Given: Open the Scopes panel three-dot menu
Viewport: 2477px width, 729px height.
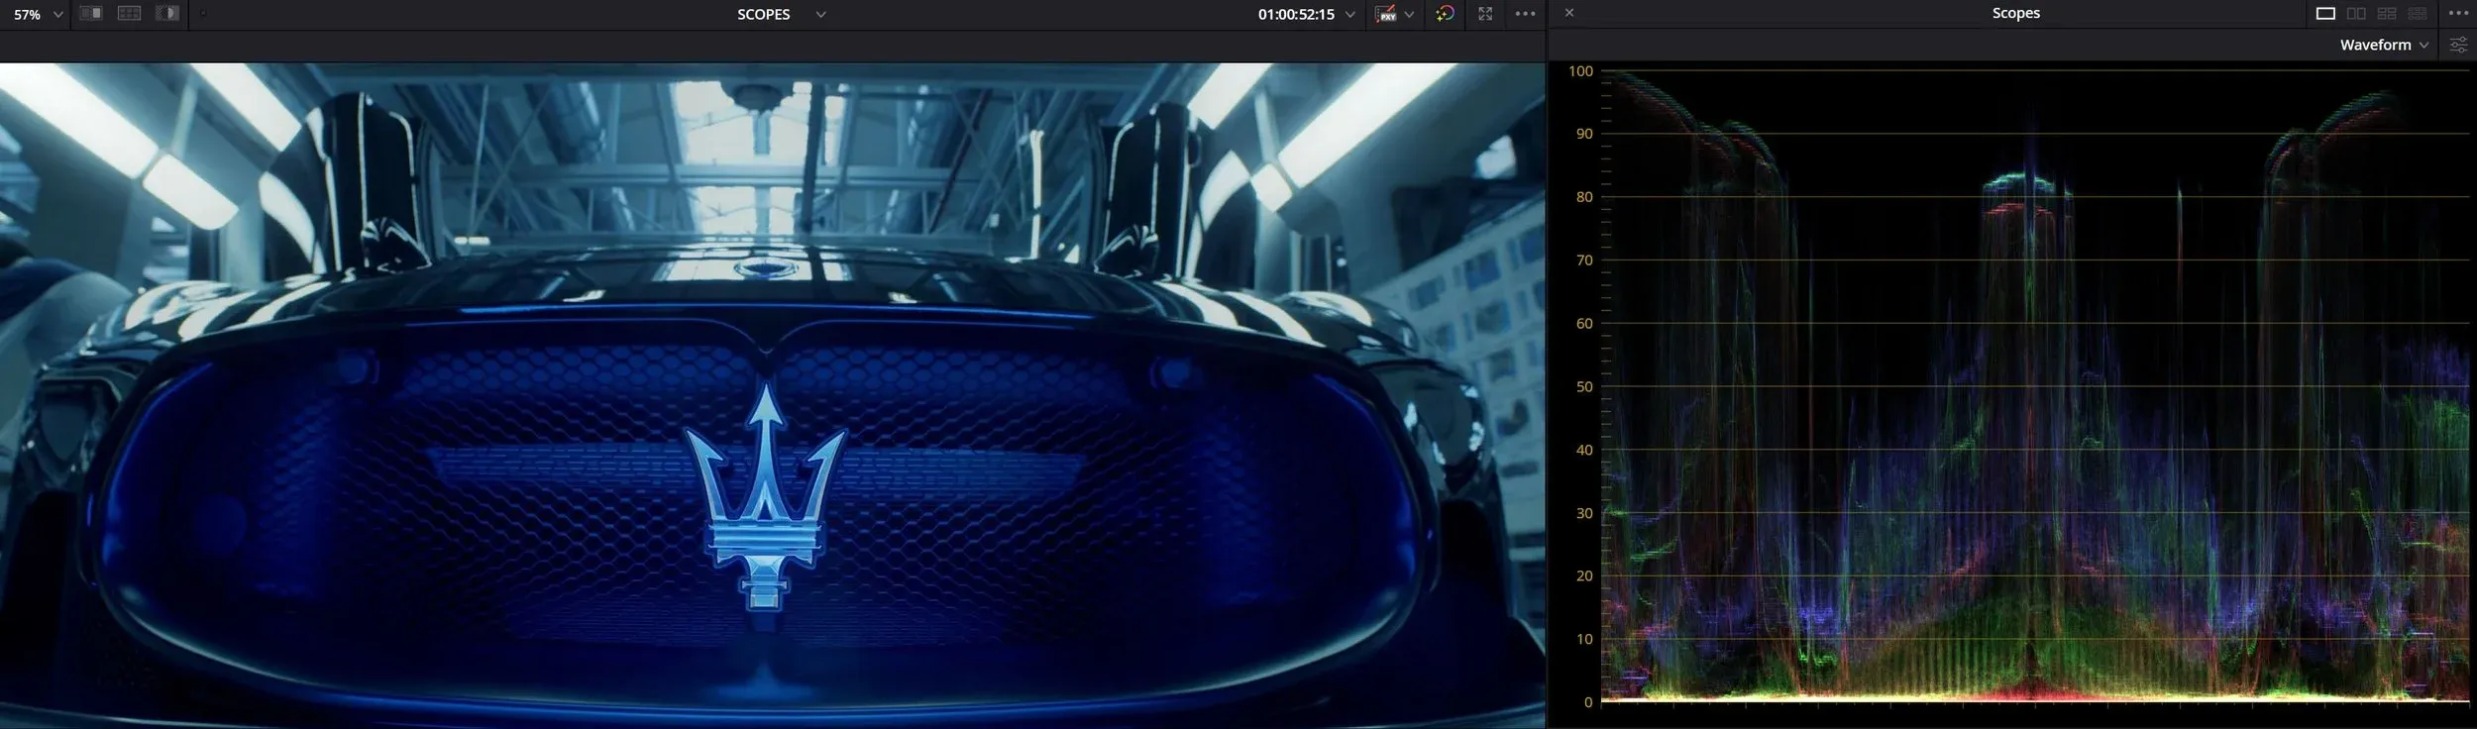Looking at the screenshot, I should pos(2458,14).
